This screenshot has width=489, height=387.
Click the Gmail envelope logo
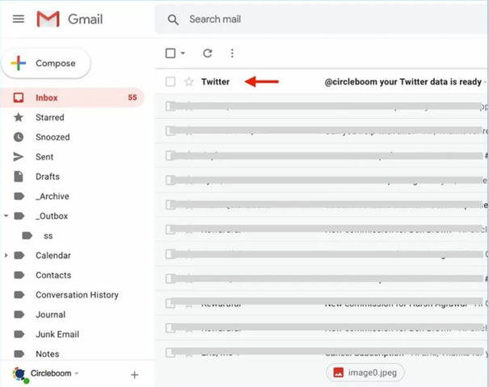(x=48, y=19)
